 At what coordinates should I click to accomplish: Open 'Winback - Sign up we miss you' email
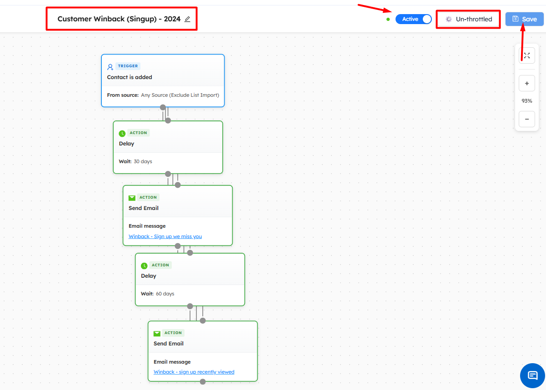165,236
